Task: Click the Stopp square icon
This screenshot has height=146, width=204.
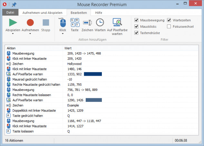Action: coord(46,23)
